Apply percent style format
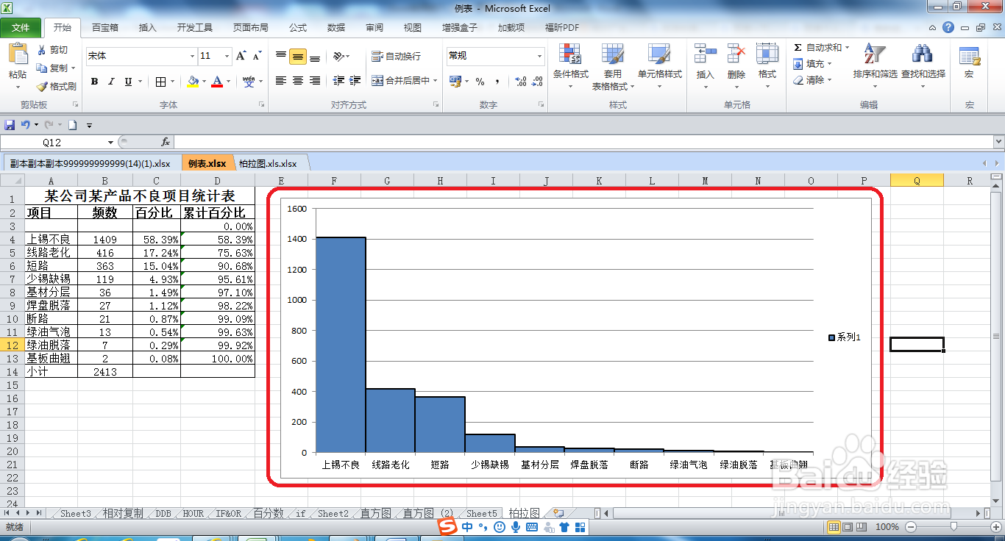 pos(480,82)
